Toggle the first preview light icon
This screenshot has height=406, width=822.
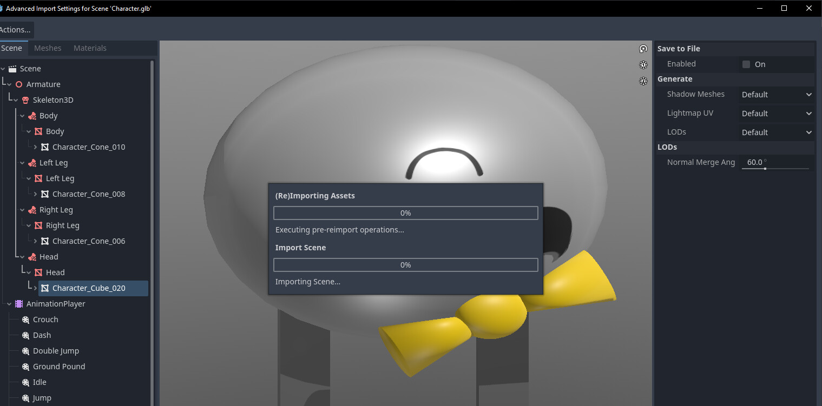[643, 65]
